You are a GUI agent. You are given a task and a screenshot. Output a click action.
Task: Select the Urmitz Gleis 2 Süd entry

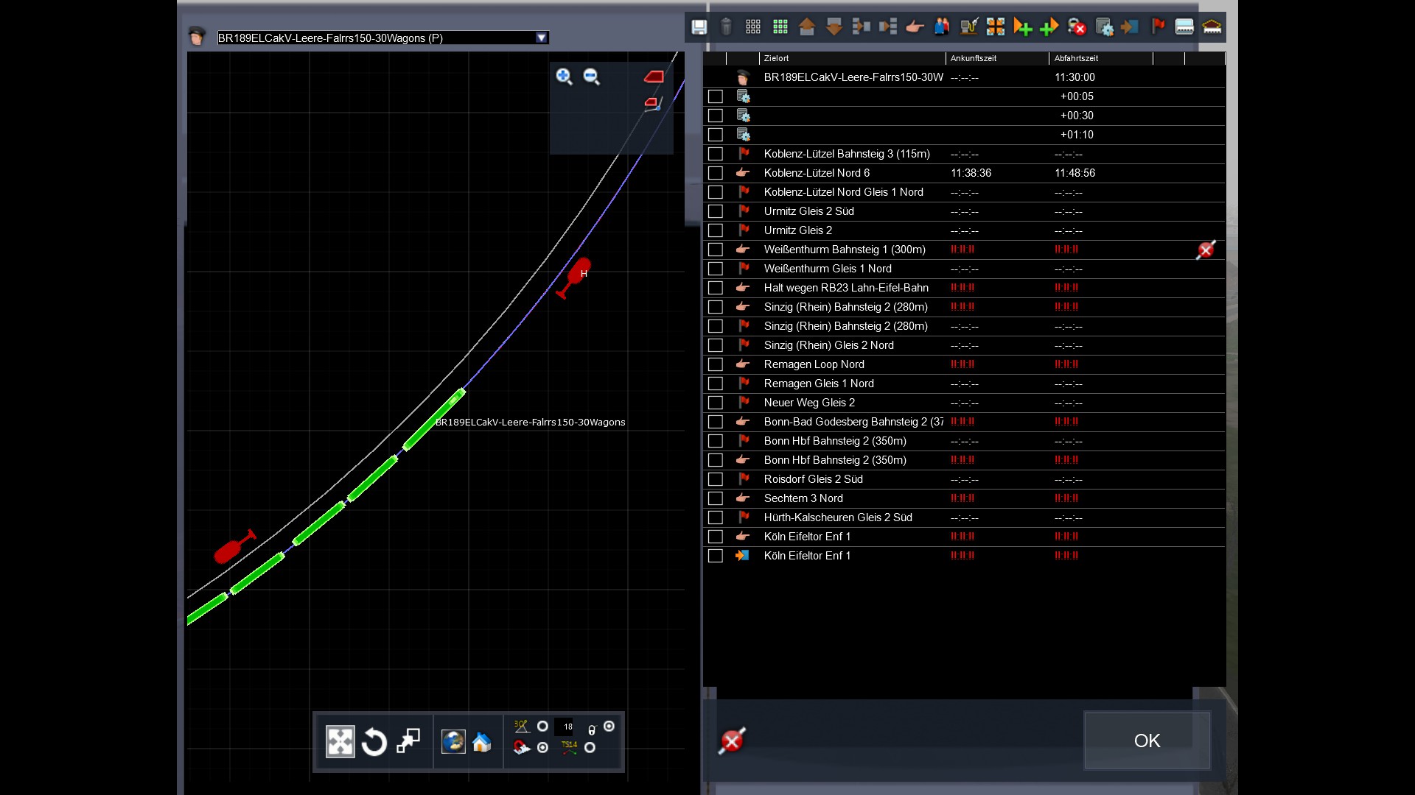pos(808,211)
